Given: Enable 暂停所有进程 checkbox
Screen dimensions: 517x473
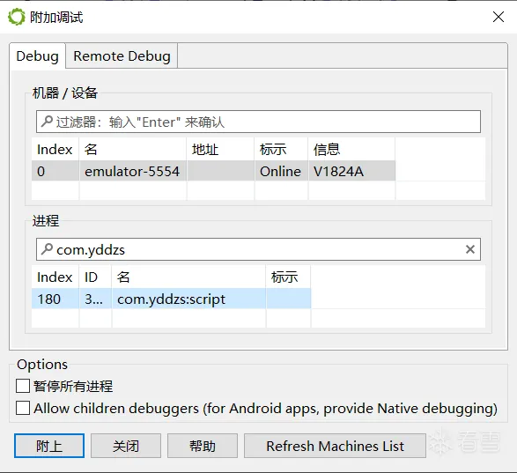Looking at the screenshot, I should click(x=23, y=386).
